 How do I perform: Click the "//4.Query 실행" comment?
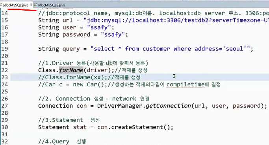(x=62, y=141)
